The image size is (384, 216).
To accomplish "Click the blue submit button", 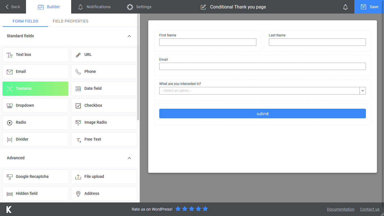I will 263,114.
